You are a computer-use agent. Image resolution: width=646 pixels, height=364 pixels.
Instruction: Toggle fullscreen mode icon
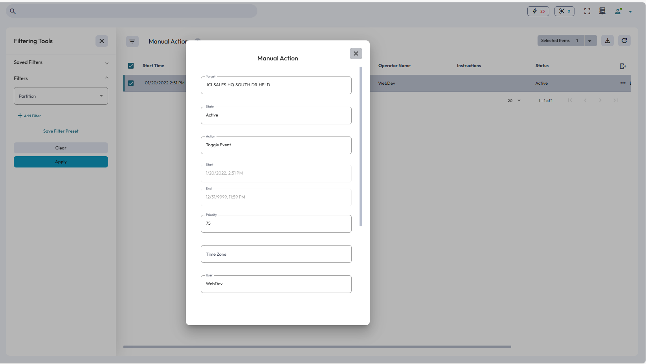click(587, 11)
